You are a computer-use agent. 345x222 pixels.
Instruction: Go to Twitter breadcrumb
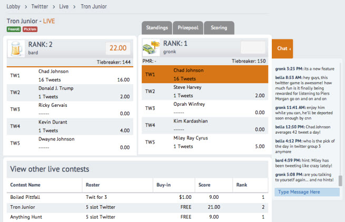pyautogui.click(x=40, y=7)
